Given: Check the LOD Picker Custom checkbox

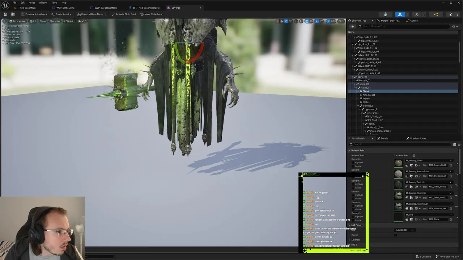Looking at the screenshot, I should click(x=395, y=235).
